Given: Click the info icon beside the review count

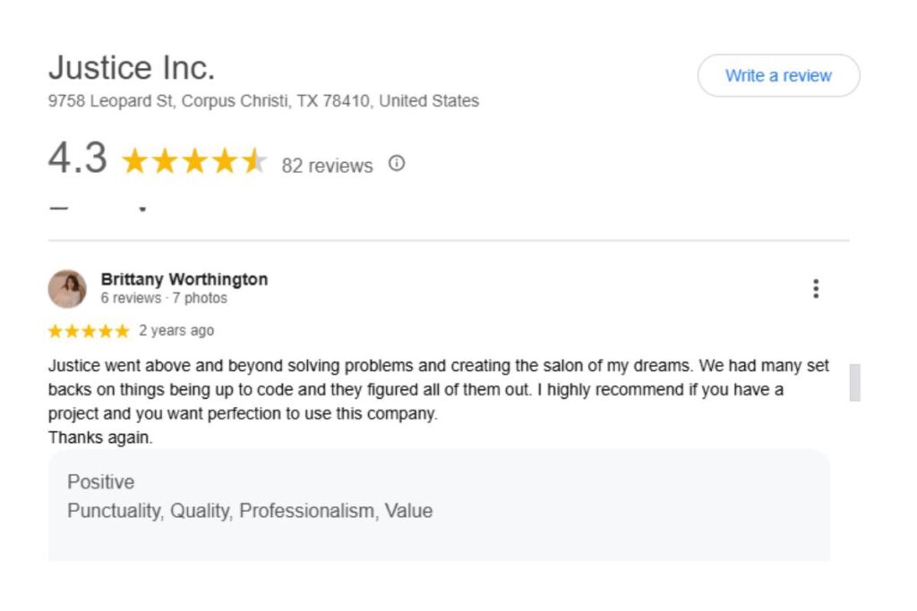Looking at the screenshot, I should (x=397, y=164).
